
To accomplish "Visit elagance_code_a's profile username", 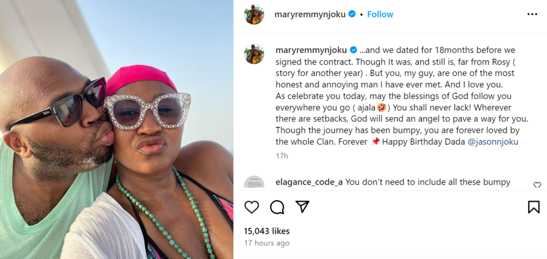I will (x=309, y=182).
